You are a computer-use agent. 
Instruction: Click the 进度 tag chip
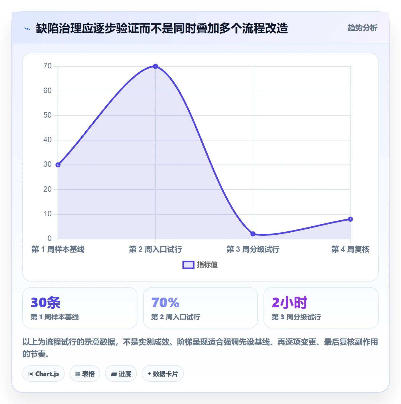coord(121,374)
